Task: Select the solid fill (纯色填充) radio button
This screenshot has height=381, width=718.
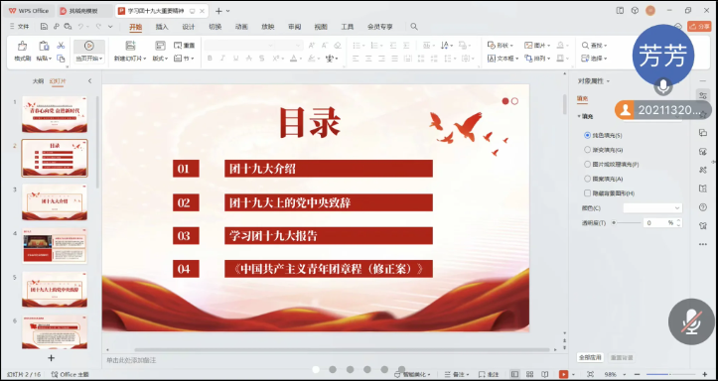Action: click(x=588, y=135)
